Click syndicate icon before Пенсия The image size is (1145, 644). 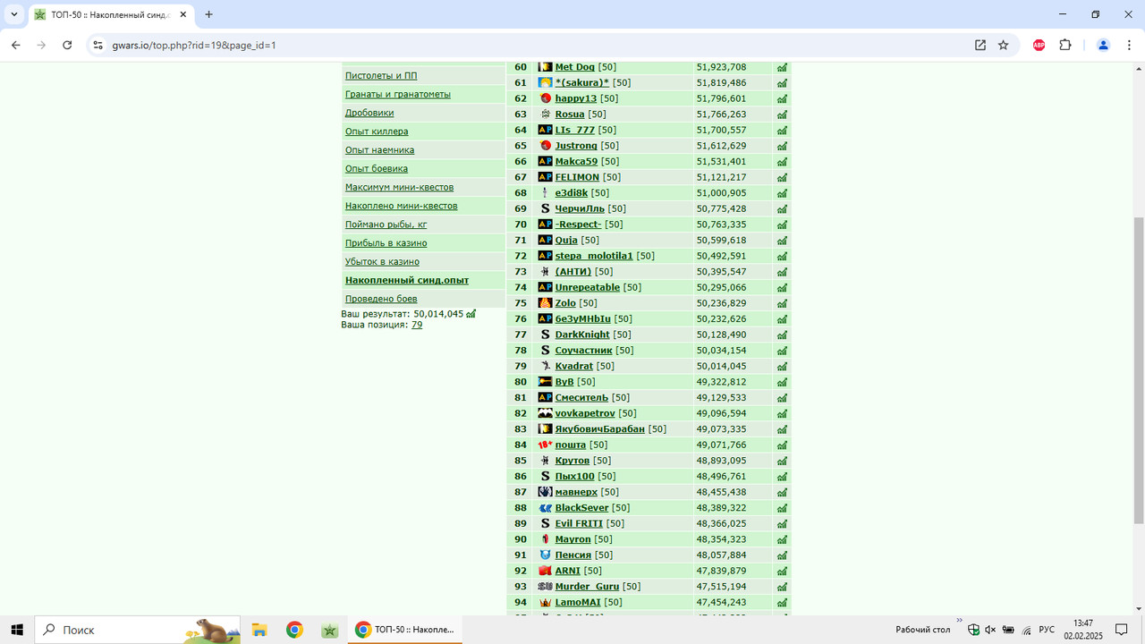click(x=546, y=555)
